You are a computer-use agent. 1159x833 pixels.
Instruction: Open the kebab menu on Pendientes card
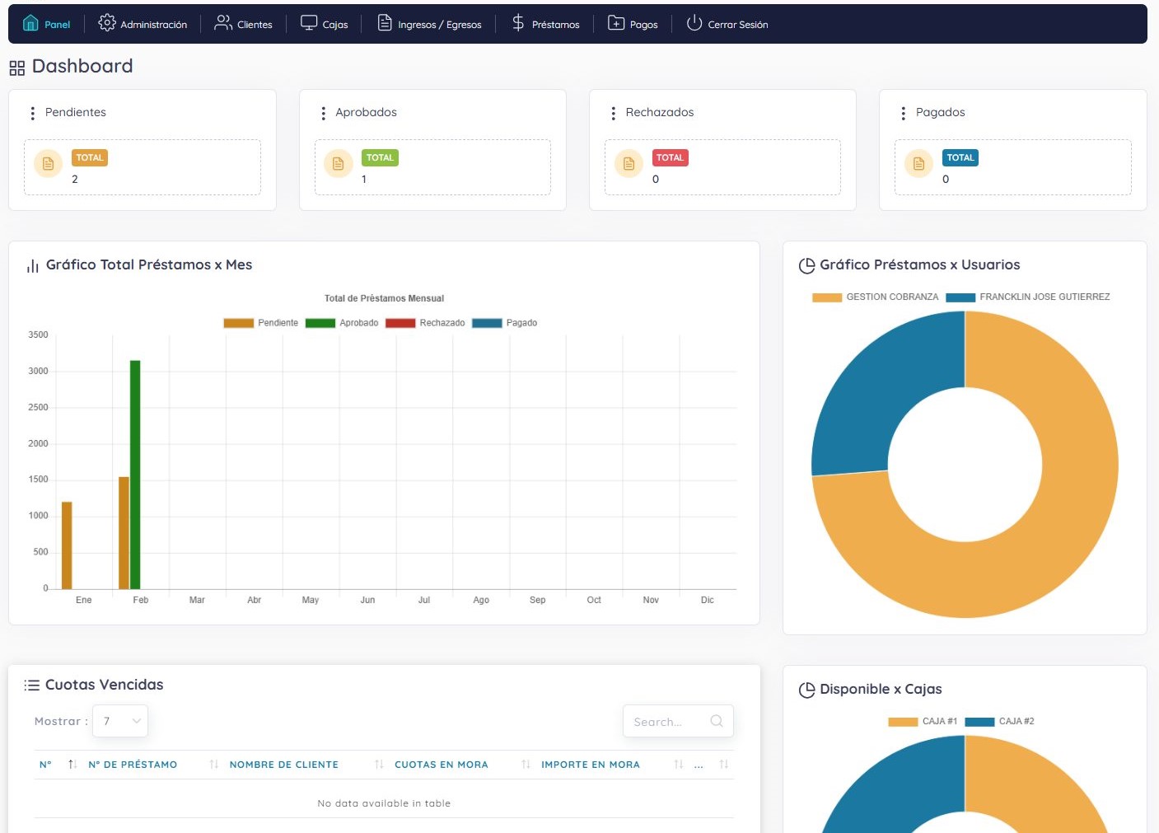[x=32, y=112]
